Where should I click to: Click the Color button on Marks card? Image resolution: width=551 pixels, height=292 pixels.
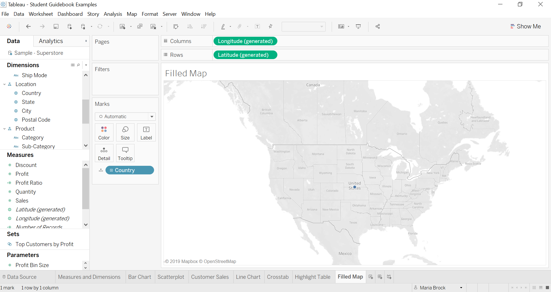click(104, 133)
